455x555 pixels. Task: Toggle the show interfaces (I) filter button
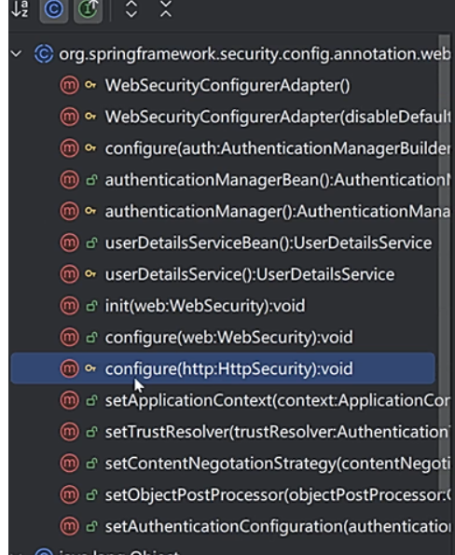point(88,9)
